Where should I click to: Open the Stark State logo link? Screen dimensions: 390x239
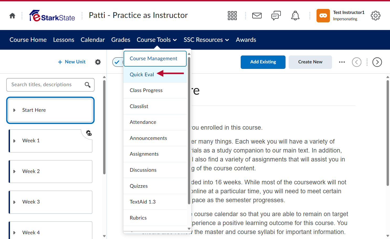[52, 16]
